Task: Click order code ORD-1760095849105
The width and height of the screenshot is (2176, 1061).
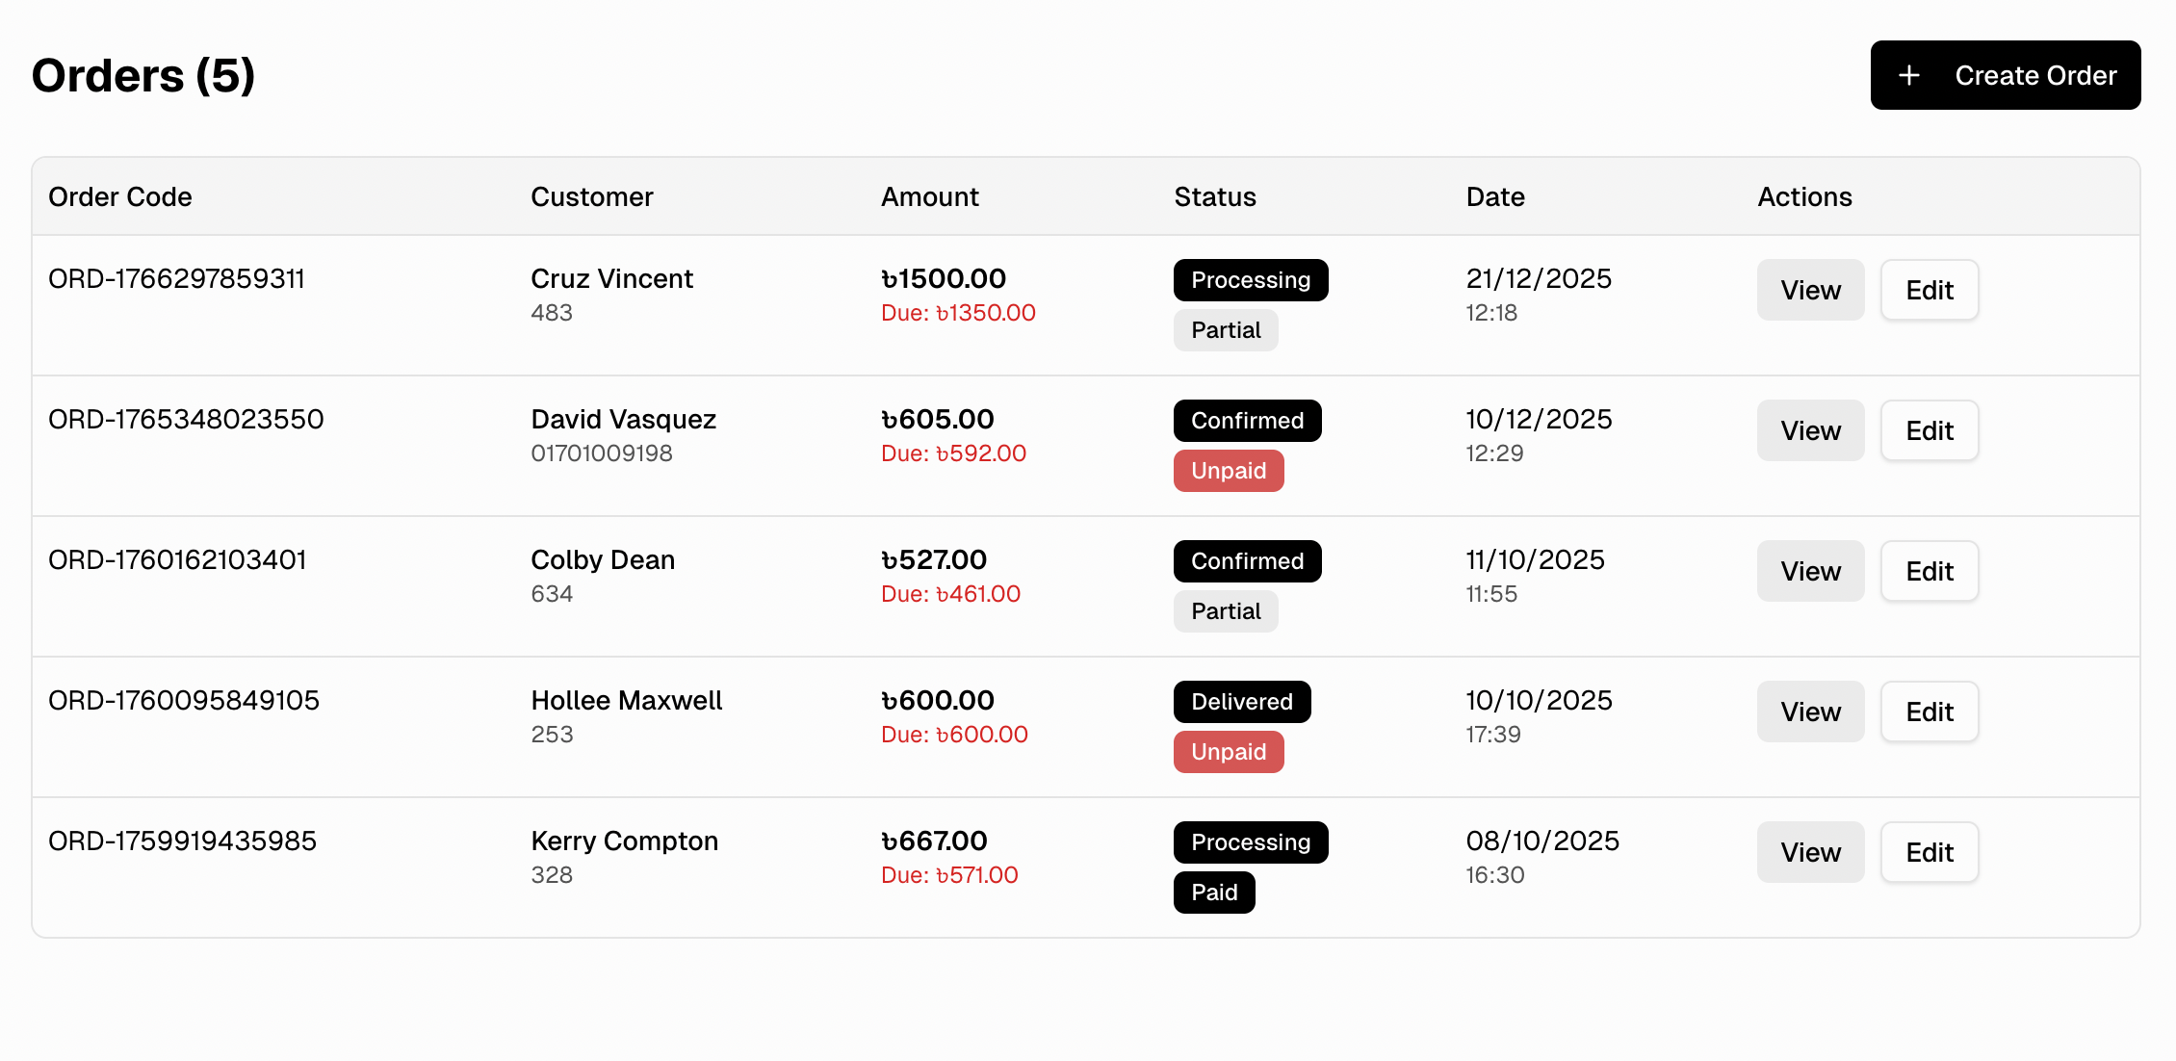Action: tap(184, 700)
